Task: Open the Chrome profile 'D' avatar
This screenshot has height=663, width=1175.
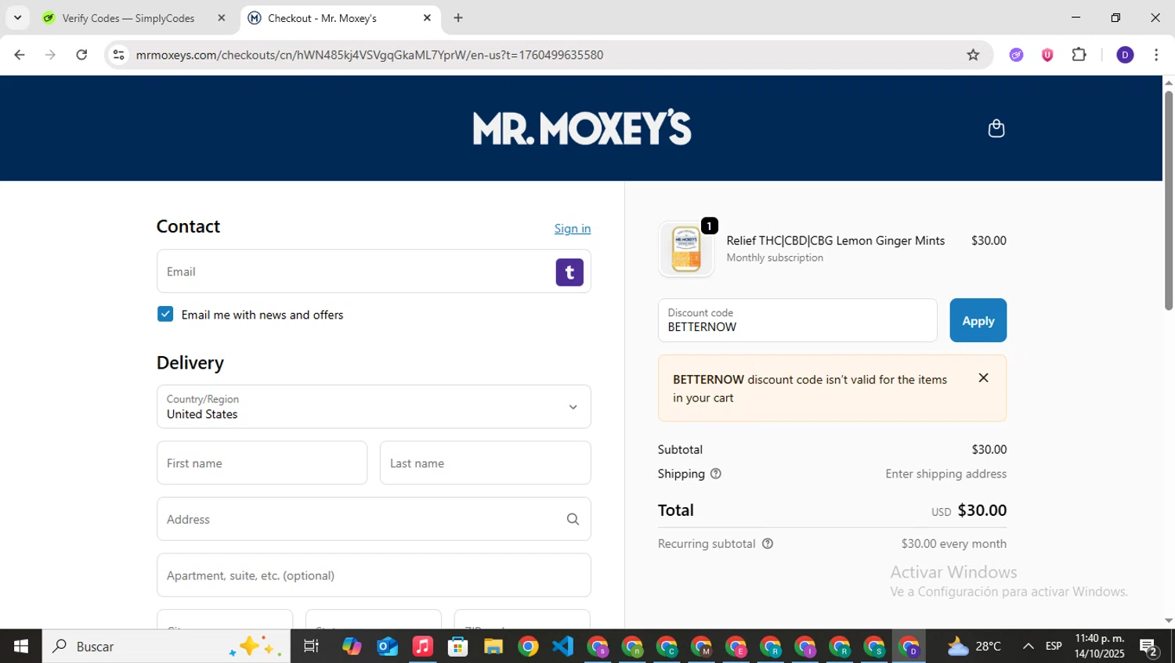Action: click(1125, 55)
